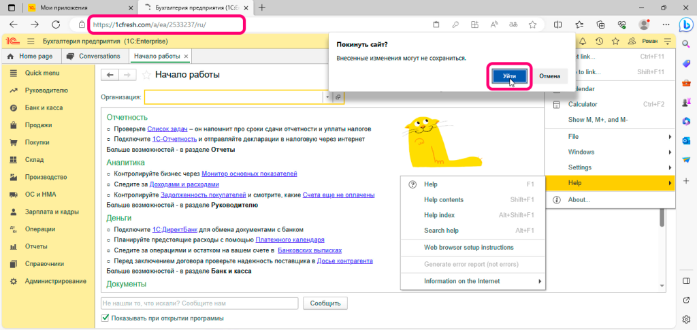
Task: Expand Windows submenu
Action: pyautogui.click(x=610, y=152)
